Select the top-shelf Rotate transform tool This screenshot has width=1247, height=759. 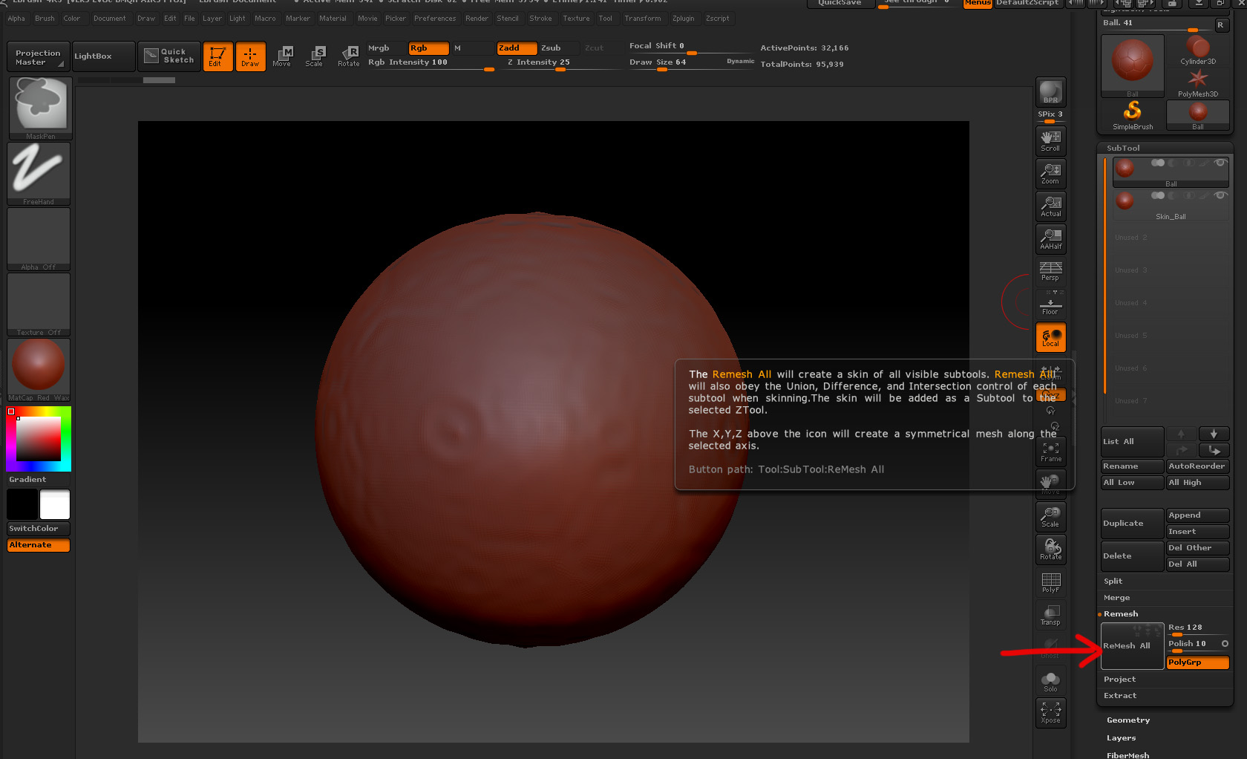(348, 56)
